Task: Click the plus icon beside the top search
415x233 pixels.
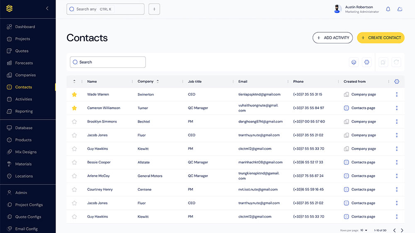Action: coord(154,9)
